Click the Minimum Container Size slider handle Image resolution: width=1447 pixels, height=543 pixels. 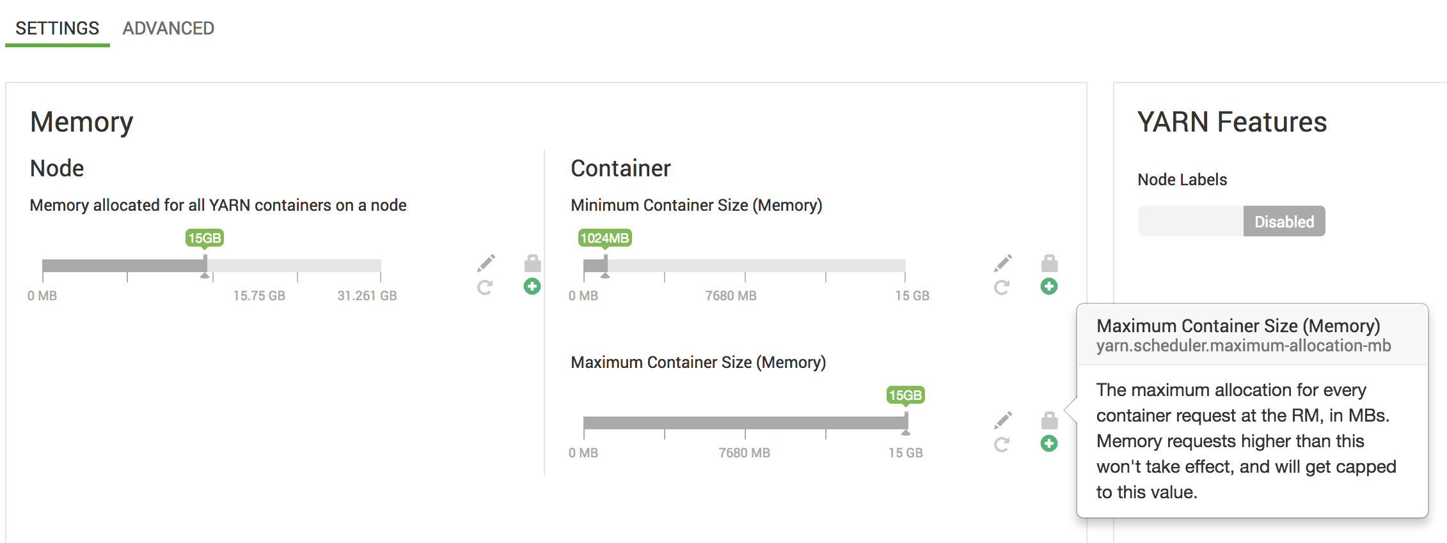click(605, 265)
